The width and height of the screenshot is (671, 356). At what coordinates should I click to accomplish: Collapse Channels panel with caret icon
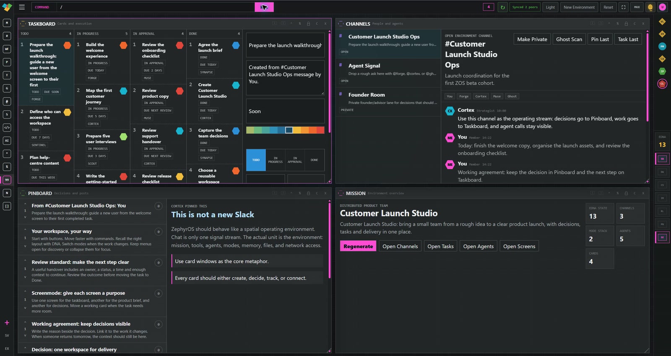tap(609, 23)
